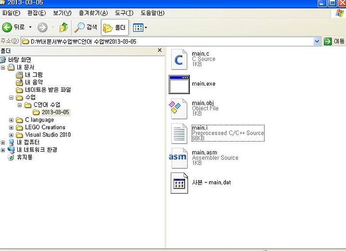Expand the Visual Studio 2010 tree node

[x=11, y=135]
